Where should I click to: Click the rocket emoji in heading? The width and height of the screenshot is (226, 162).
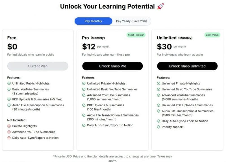(160, 6)
